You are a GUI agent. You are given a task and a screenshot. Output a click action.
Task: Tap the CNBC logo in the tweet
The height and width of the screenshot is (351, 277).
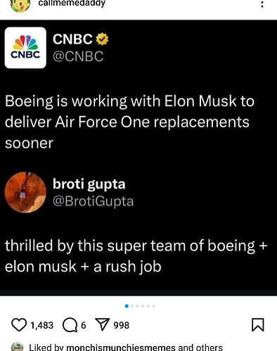pos(25,48)
